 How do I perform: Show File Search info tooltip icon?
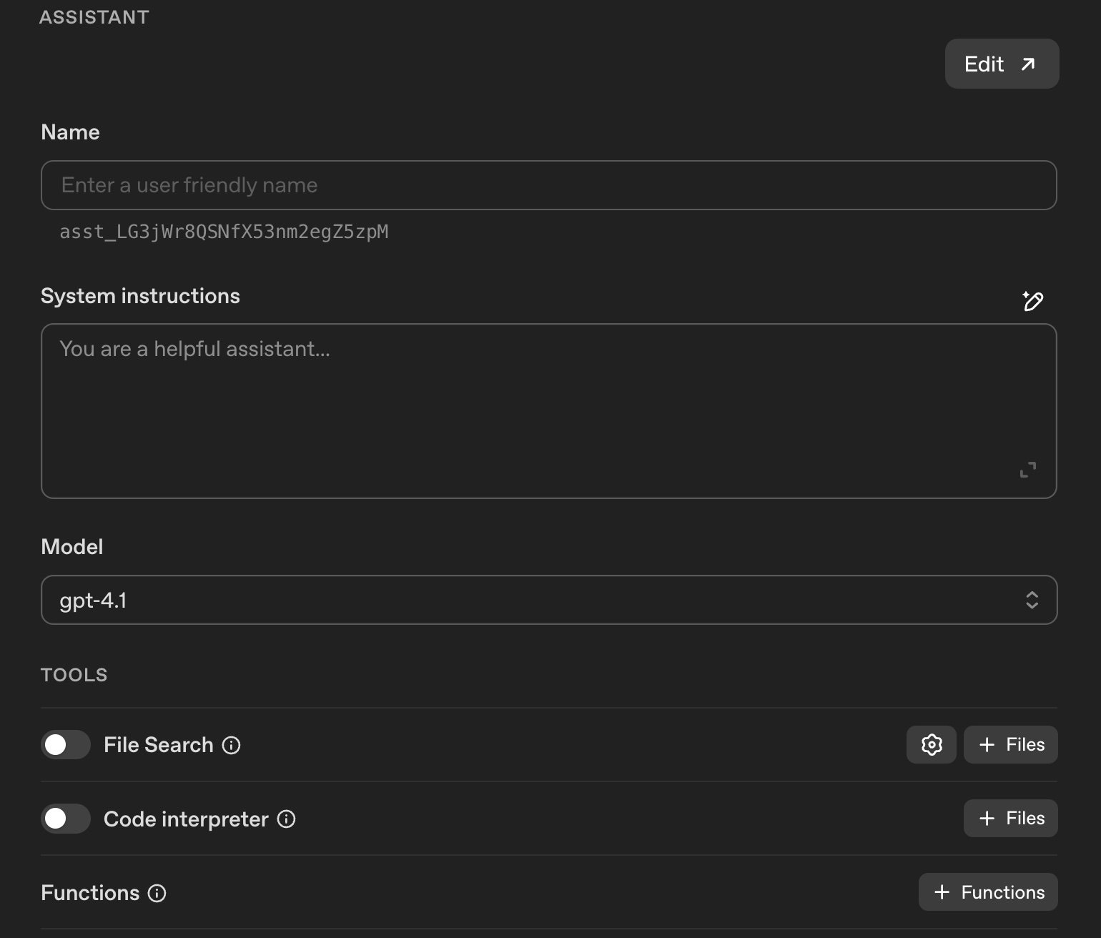(232, 746)
